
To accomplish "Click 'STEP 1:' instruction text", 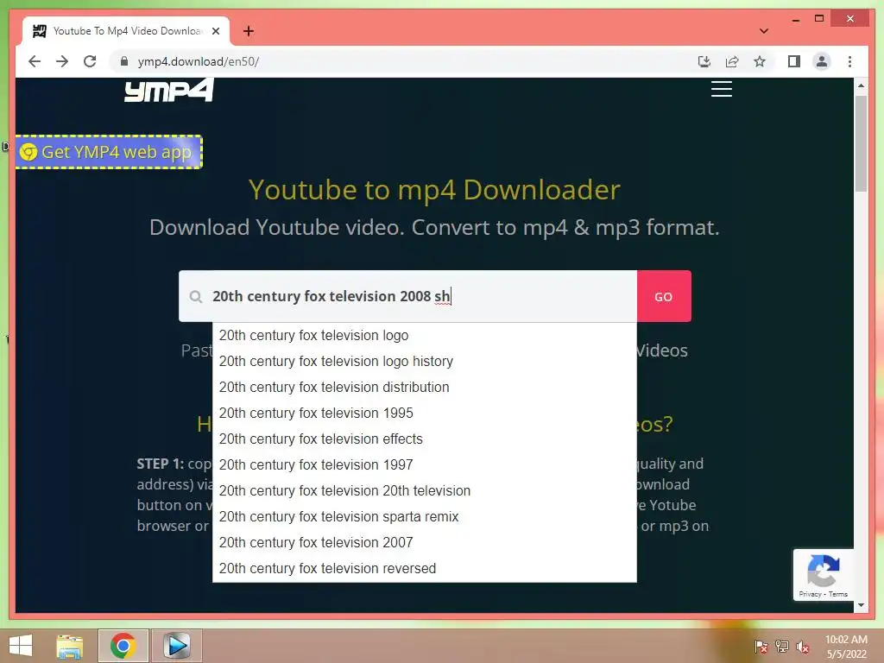I will click(160, 464).
